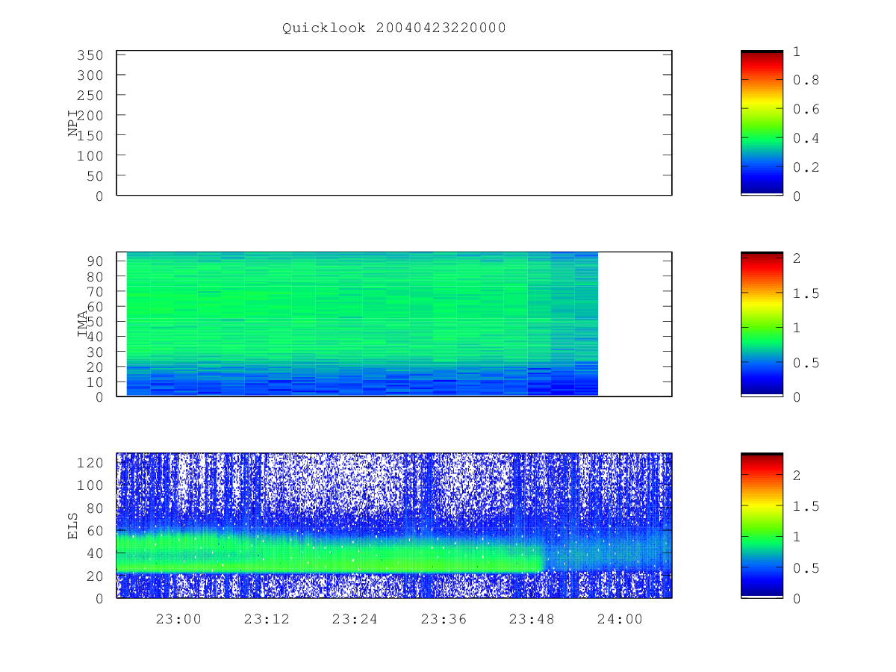Click the 300 tick on NPI axis
This screenshot has width=896, height=672.
pyautogui.click(x=90, y=75)
